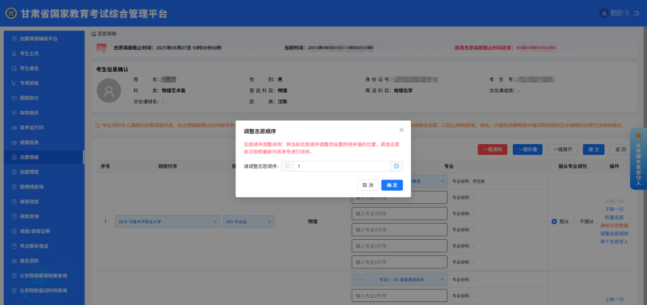Click 上移一行 link in second volunteer row

(614, 300)
